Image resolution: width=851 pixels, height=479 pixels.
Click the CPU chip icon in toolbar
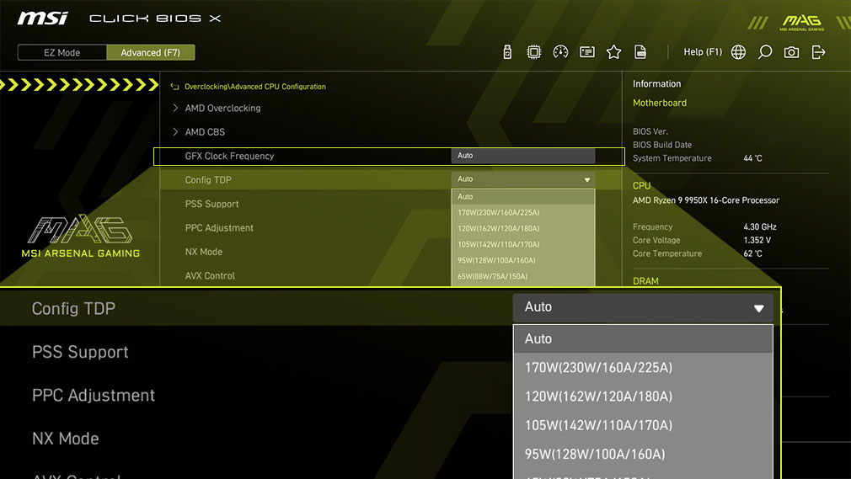(x=534, y=52)
